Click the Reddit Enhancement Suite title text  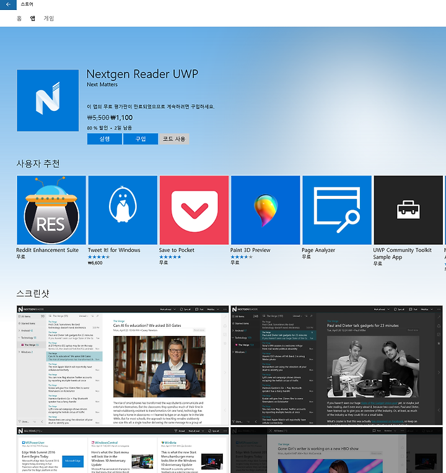(x=47, y=250)
